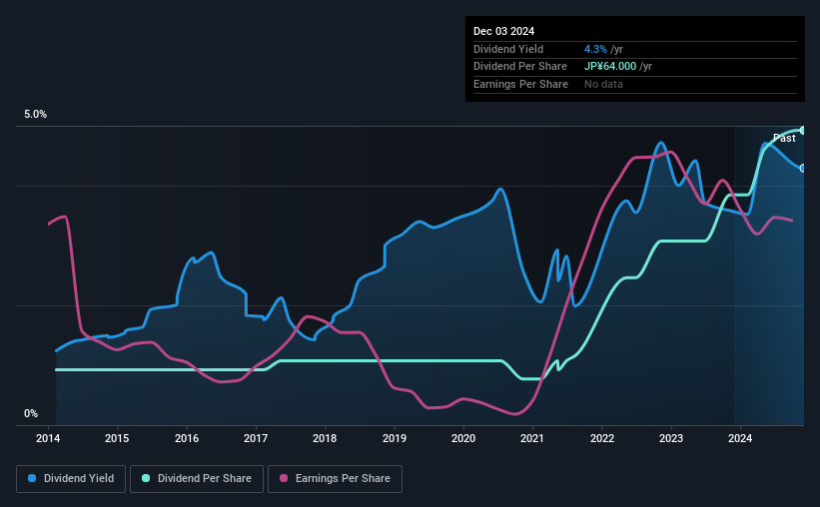Click the 0% y-axis label
This screenshot has height=507, width=820.
31,413
